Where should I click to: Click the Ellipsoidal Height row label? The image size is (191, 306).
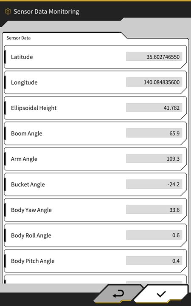pos(34,108)
